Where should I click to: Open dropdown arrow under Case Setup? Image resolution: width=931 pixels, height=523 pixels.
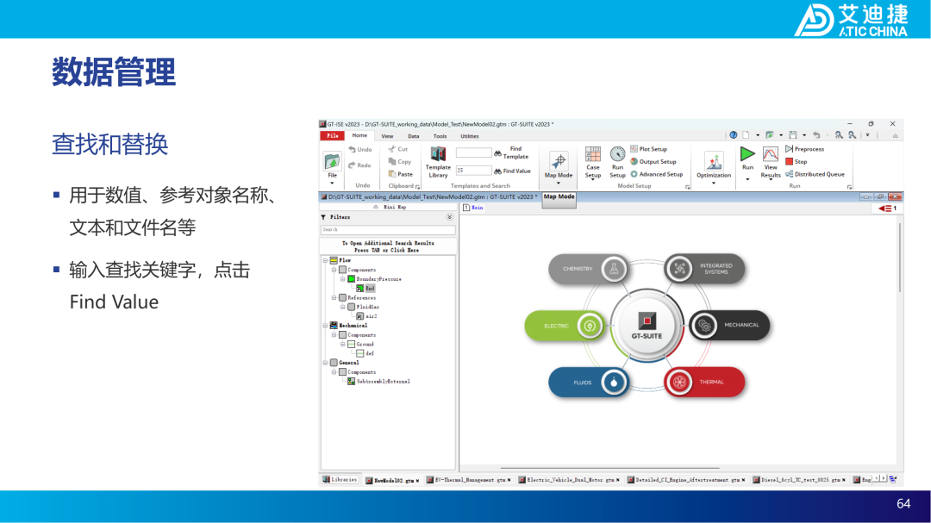[x=592, y=180]
